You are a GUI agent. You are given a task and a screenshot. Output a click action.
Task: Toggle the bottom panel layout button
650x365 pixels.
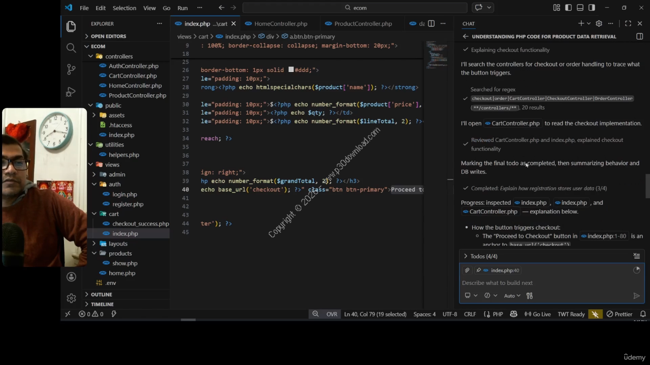(x=580, y=8)
